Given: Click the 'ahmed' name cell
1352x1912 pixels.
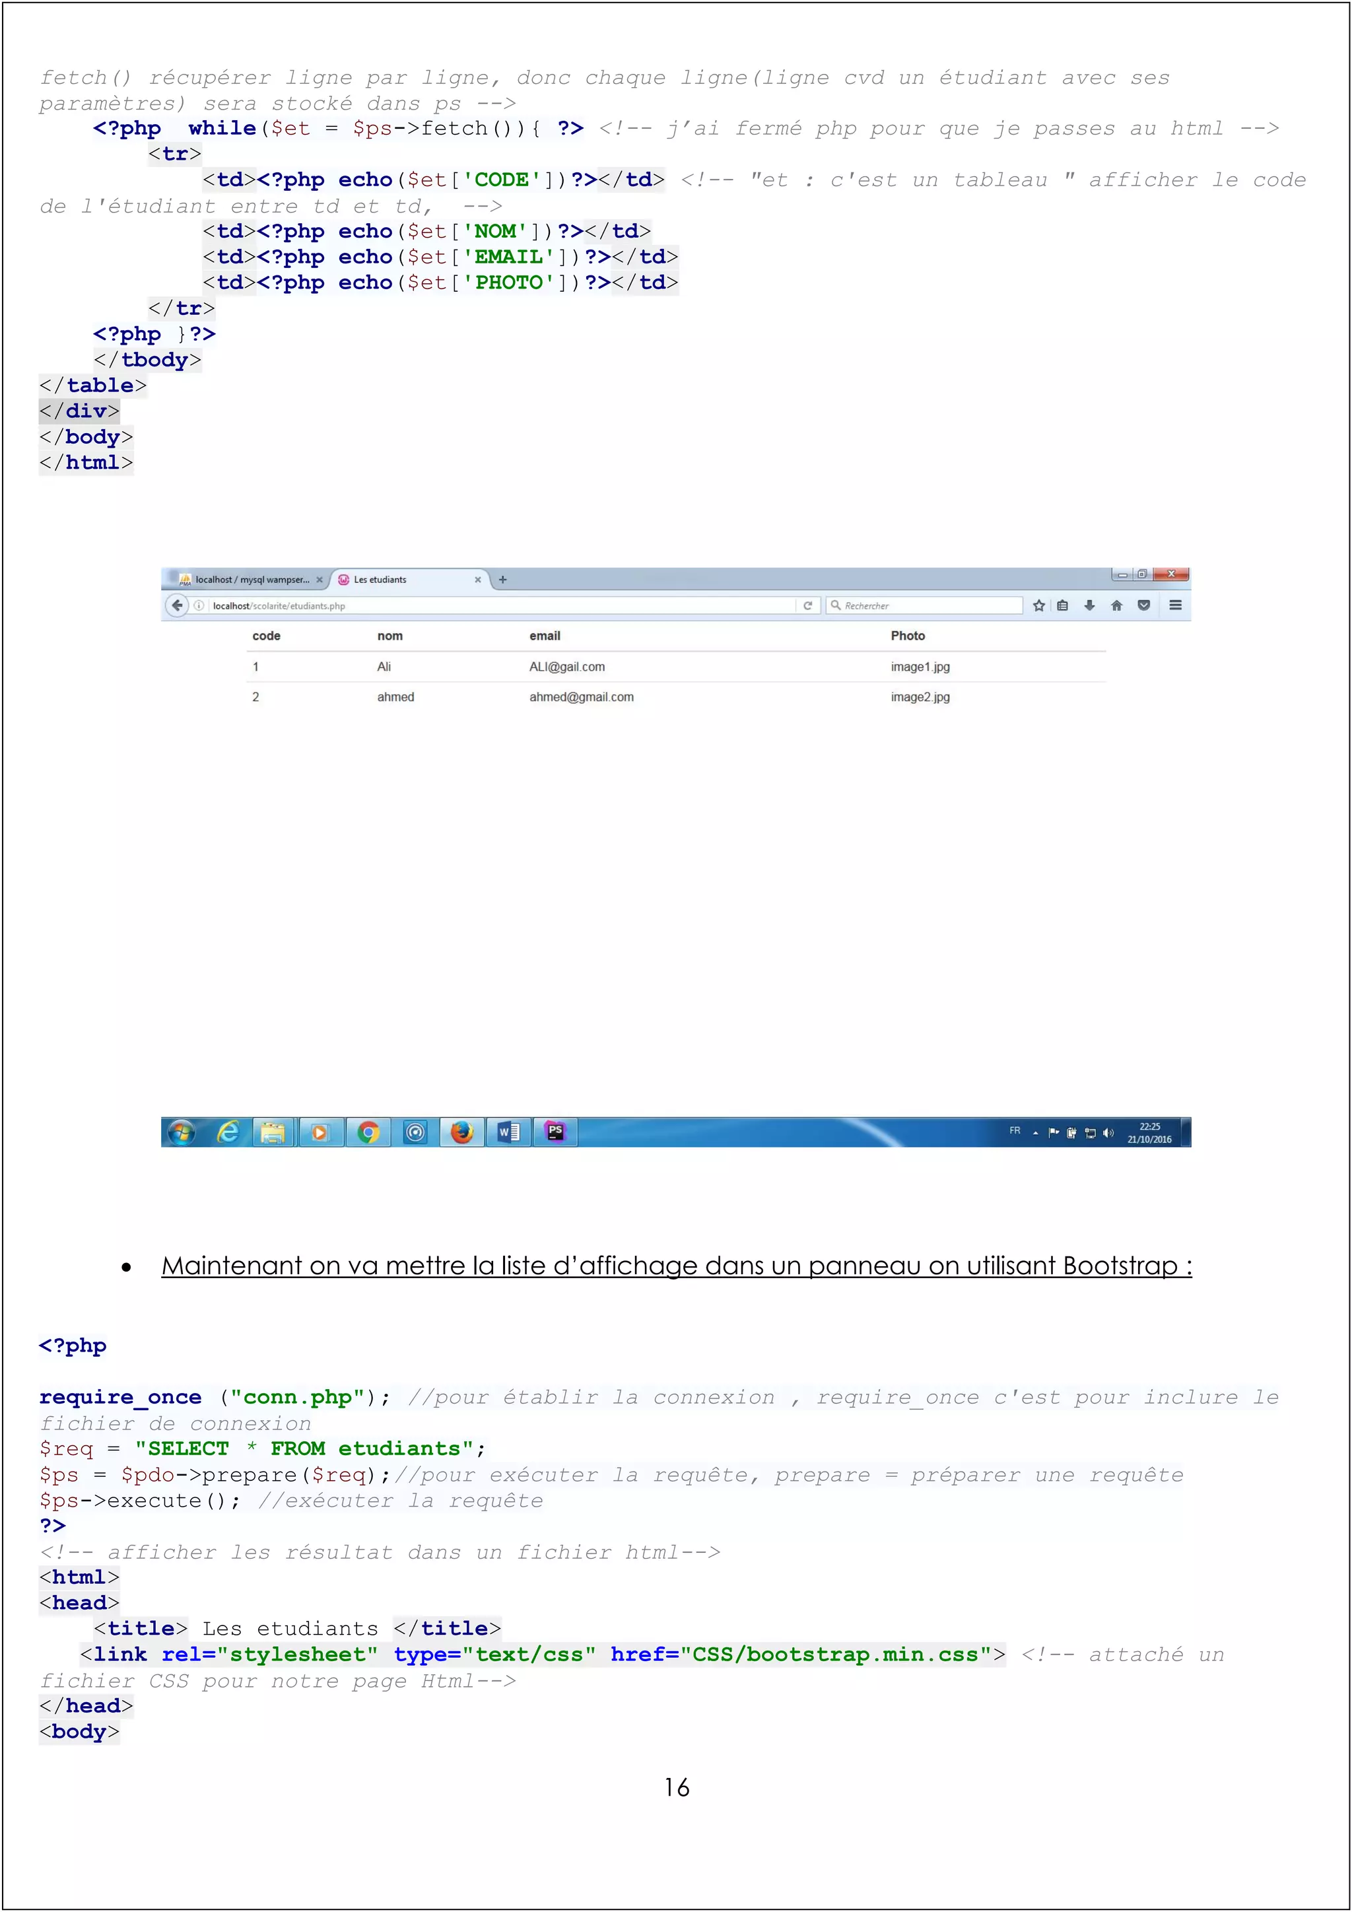Looking at the screenshot, I should tap(395, 697).
